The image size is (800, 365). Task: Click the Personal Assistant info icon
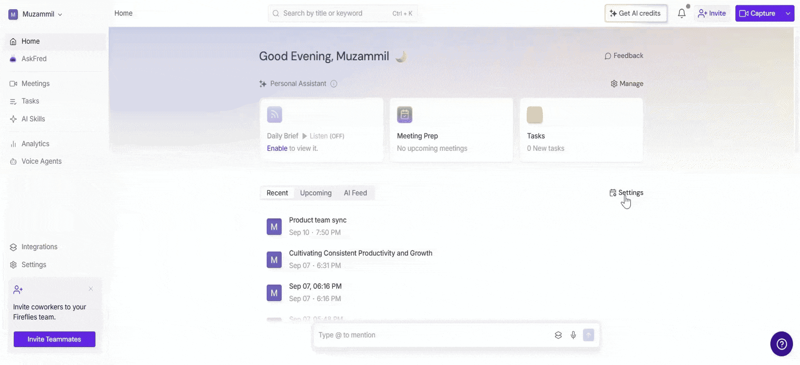click(334, 84)
